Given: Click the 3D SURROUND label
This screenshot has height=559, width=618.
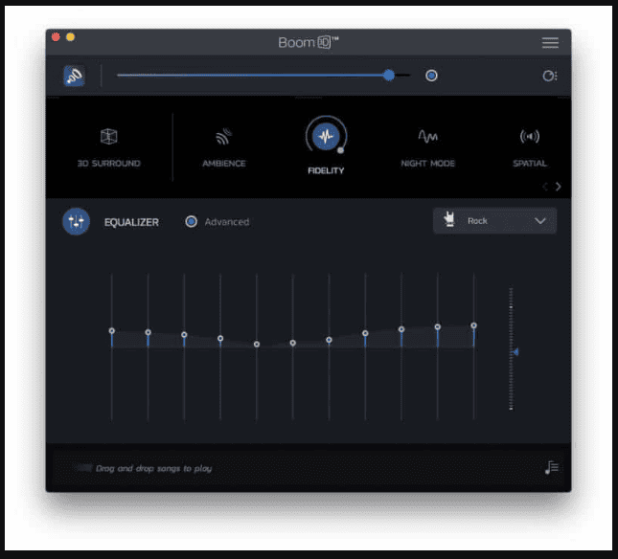Looking at the screenshot, I should 109,164.
